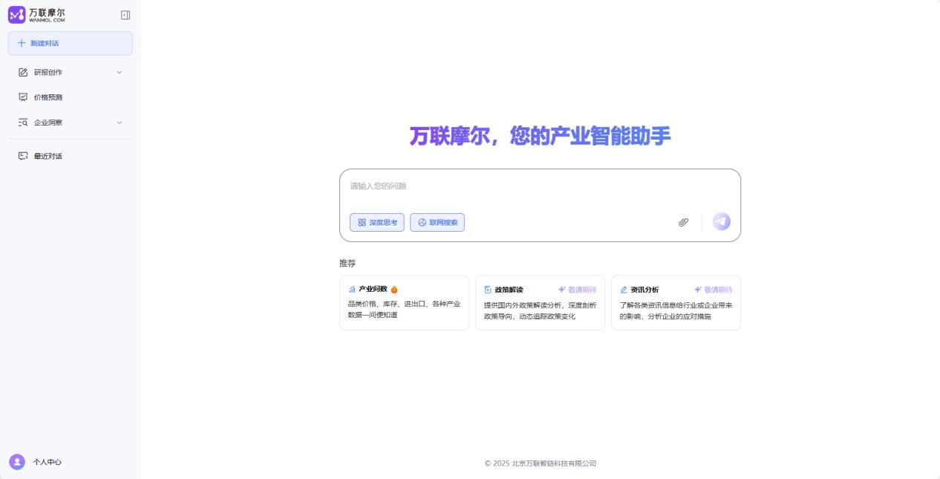940x479 pixels.
Task: Click the pen icon beside 研报创作
Action: click(22, 72)
